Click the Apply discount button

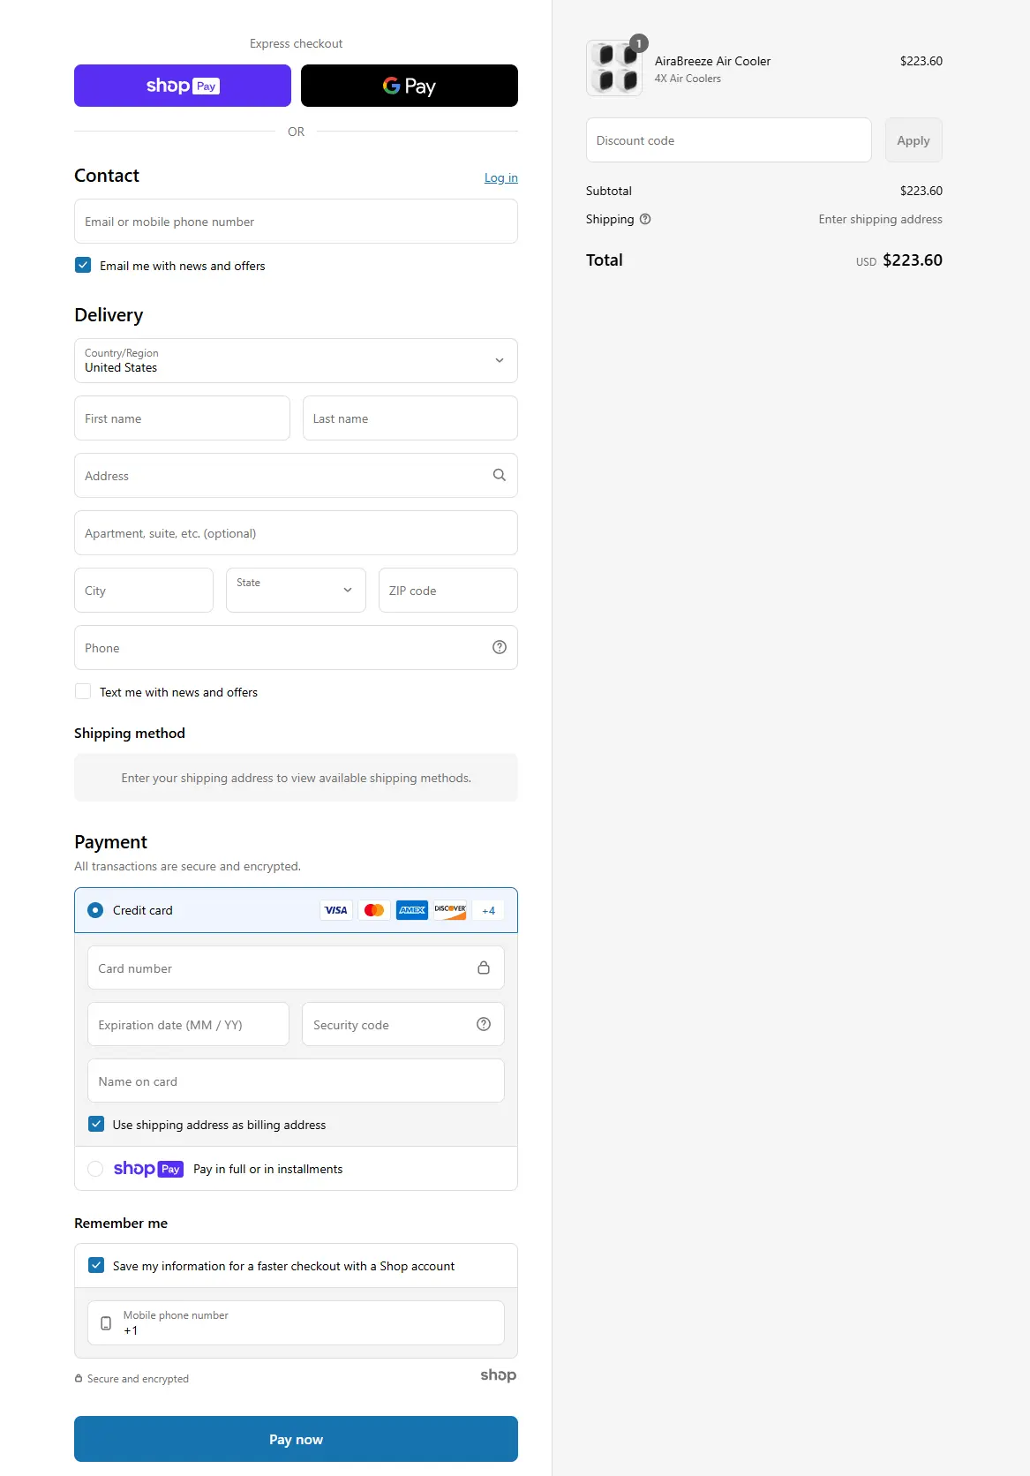point(913,140)
